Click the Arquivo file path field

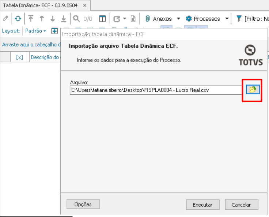(156, 90)
